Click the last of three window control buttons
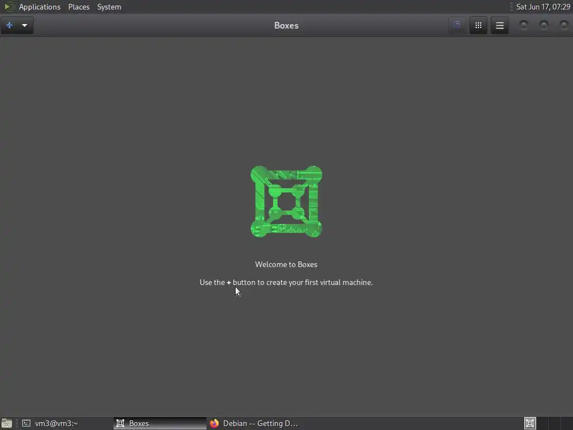Image resolution: width=573 pixels, height=430 pixels. point(564,25)
